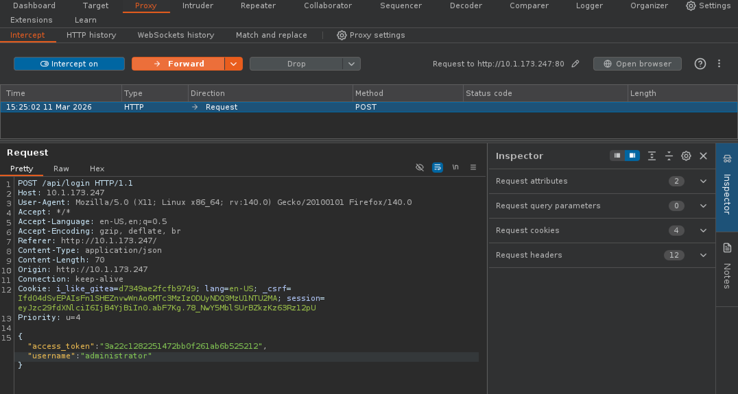Viewport: 738px width, 394px height.
Task: Open the Repeater tab
Action: pyautogui.click(x=258, y=6)
